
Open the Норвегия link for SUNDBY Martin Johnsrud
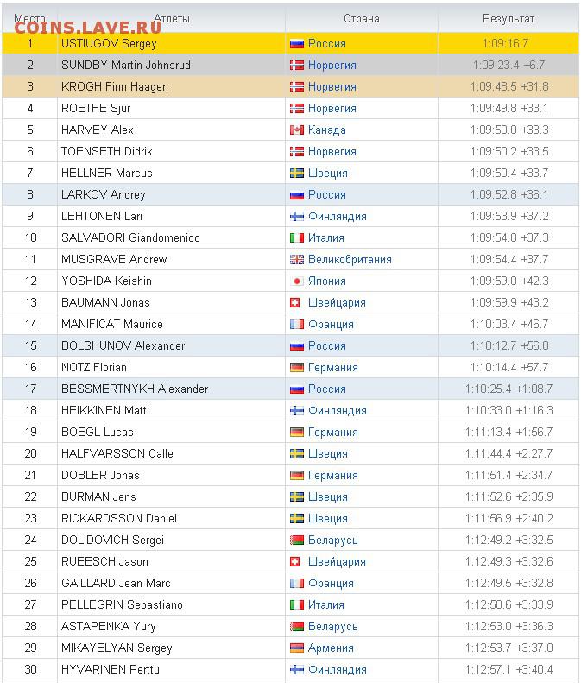[x=332, y=66]
